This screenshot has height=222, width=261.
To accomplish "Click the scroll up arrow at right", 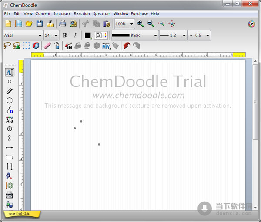I will point(255,61).
